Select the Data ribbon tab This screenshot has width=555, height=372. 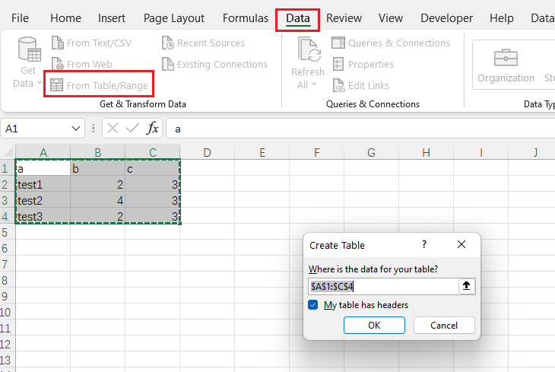pos(298,18)
